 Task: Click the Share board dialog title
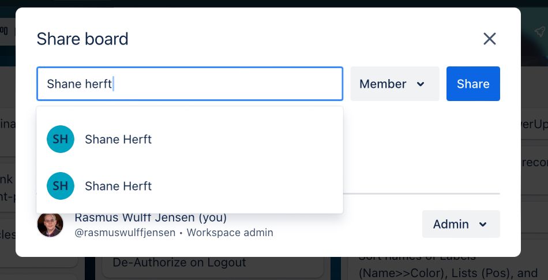coord(82,39)
